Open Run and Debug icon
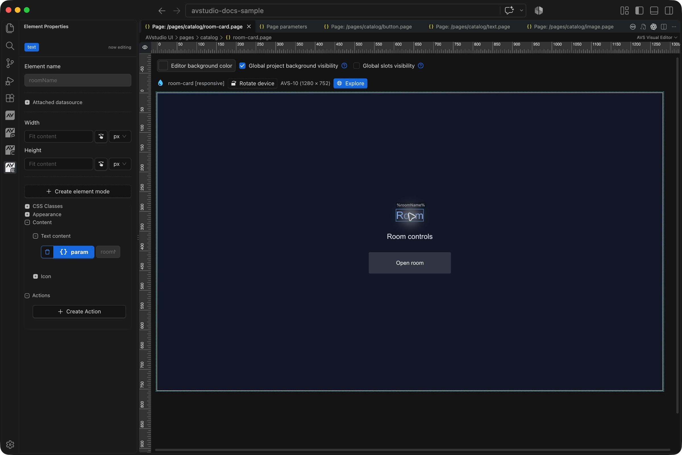682x455 pixels. pos(10,81)
